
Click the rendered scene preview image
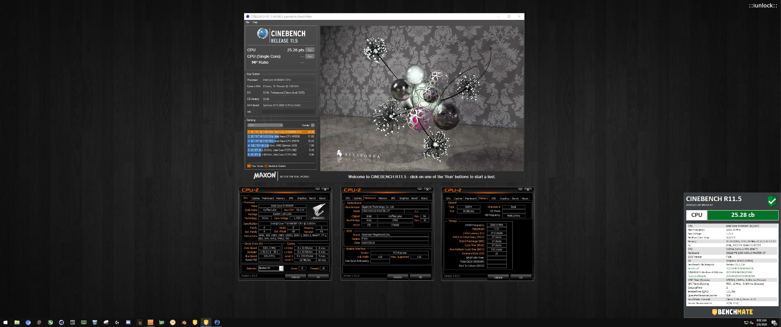pos(422,98)
